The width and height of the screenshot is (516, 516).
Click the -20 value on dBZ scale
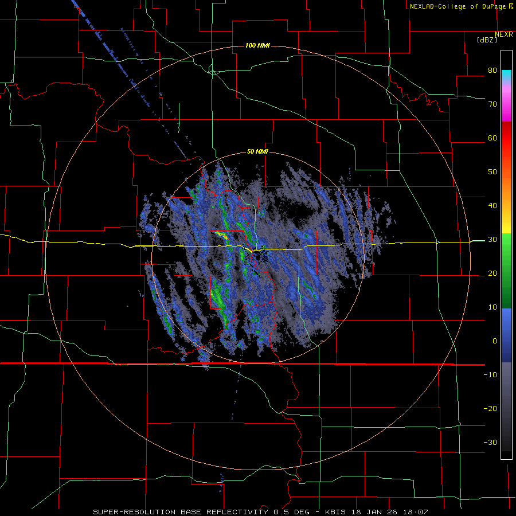[x=490, y=409]
